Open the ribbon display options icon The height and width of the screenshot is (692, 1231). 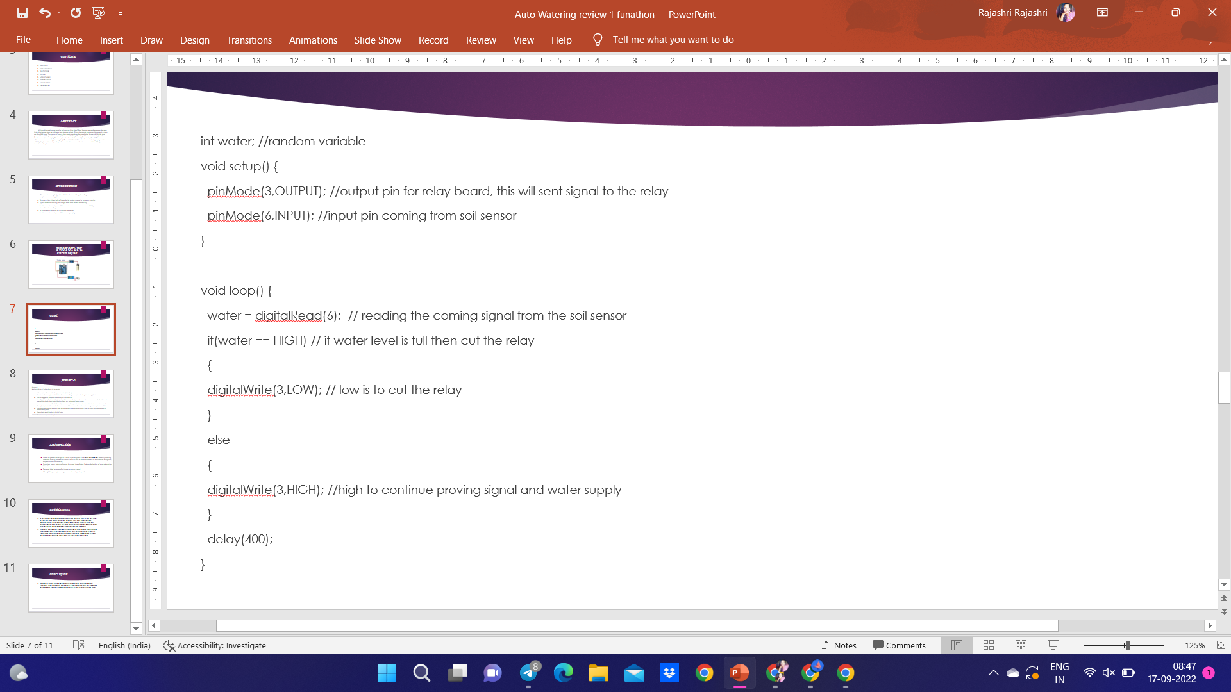(x=1102, y=13)
